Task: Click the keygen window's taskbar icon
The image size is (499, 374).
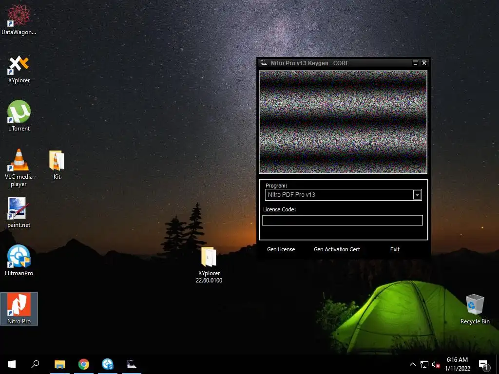Action: (132, 364)
